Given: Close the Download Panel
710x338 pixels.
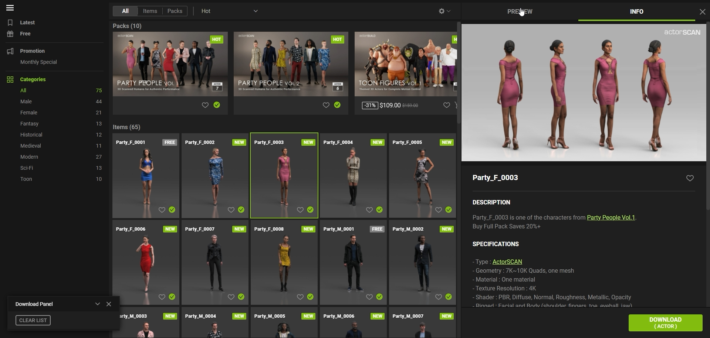Looking at the screenshot, I should (x=109, y=304).
